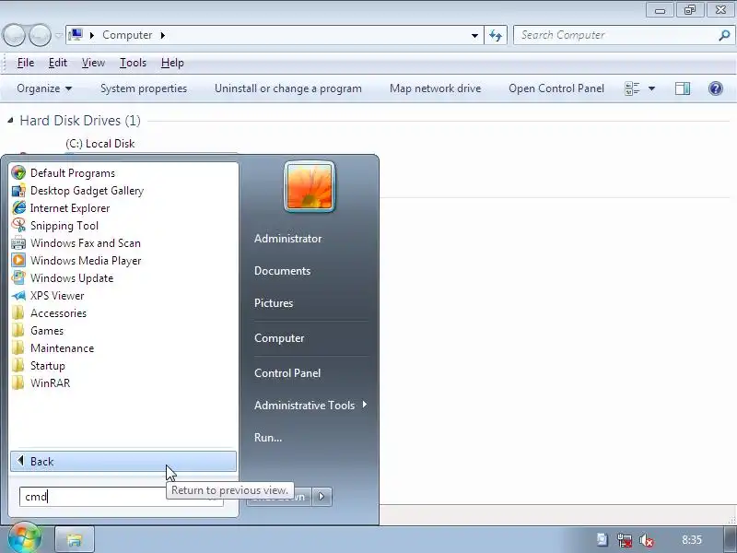Image resolution: width=737 pixels, height=553 pixels.
Task: Click the Computer breadcrumb in the address bar
Action: click(x=127, y=35)
